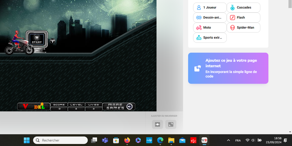
Task: Choose the Dessin-animé tag
Action: (x=210, y=18)
